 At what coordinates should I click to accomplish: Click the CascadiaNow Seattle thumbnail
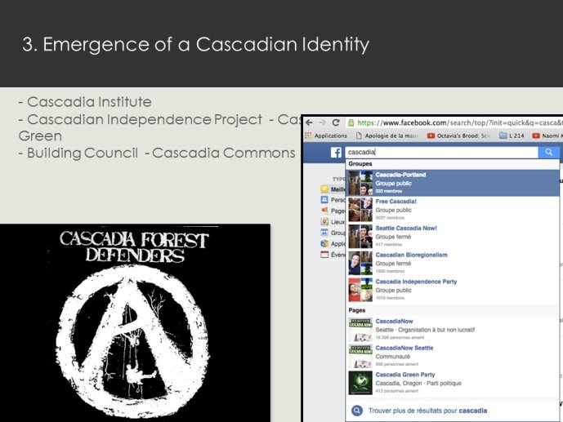[360, 357]
